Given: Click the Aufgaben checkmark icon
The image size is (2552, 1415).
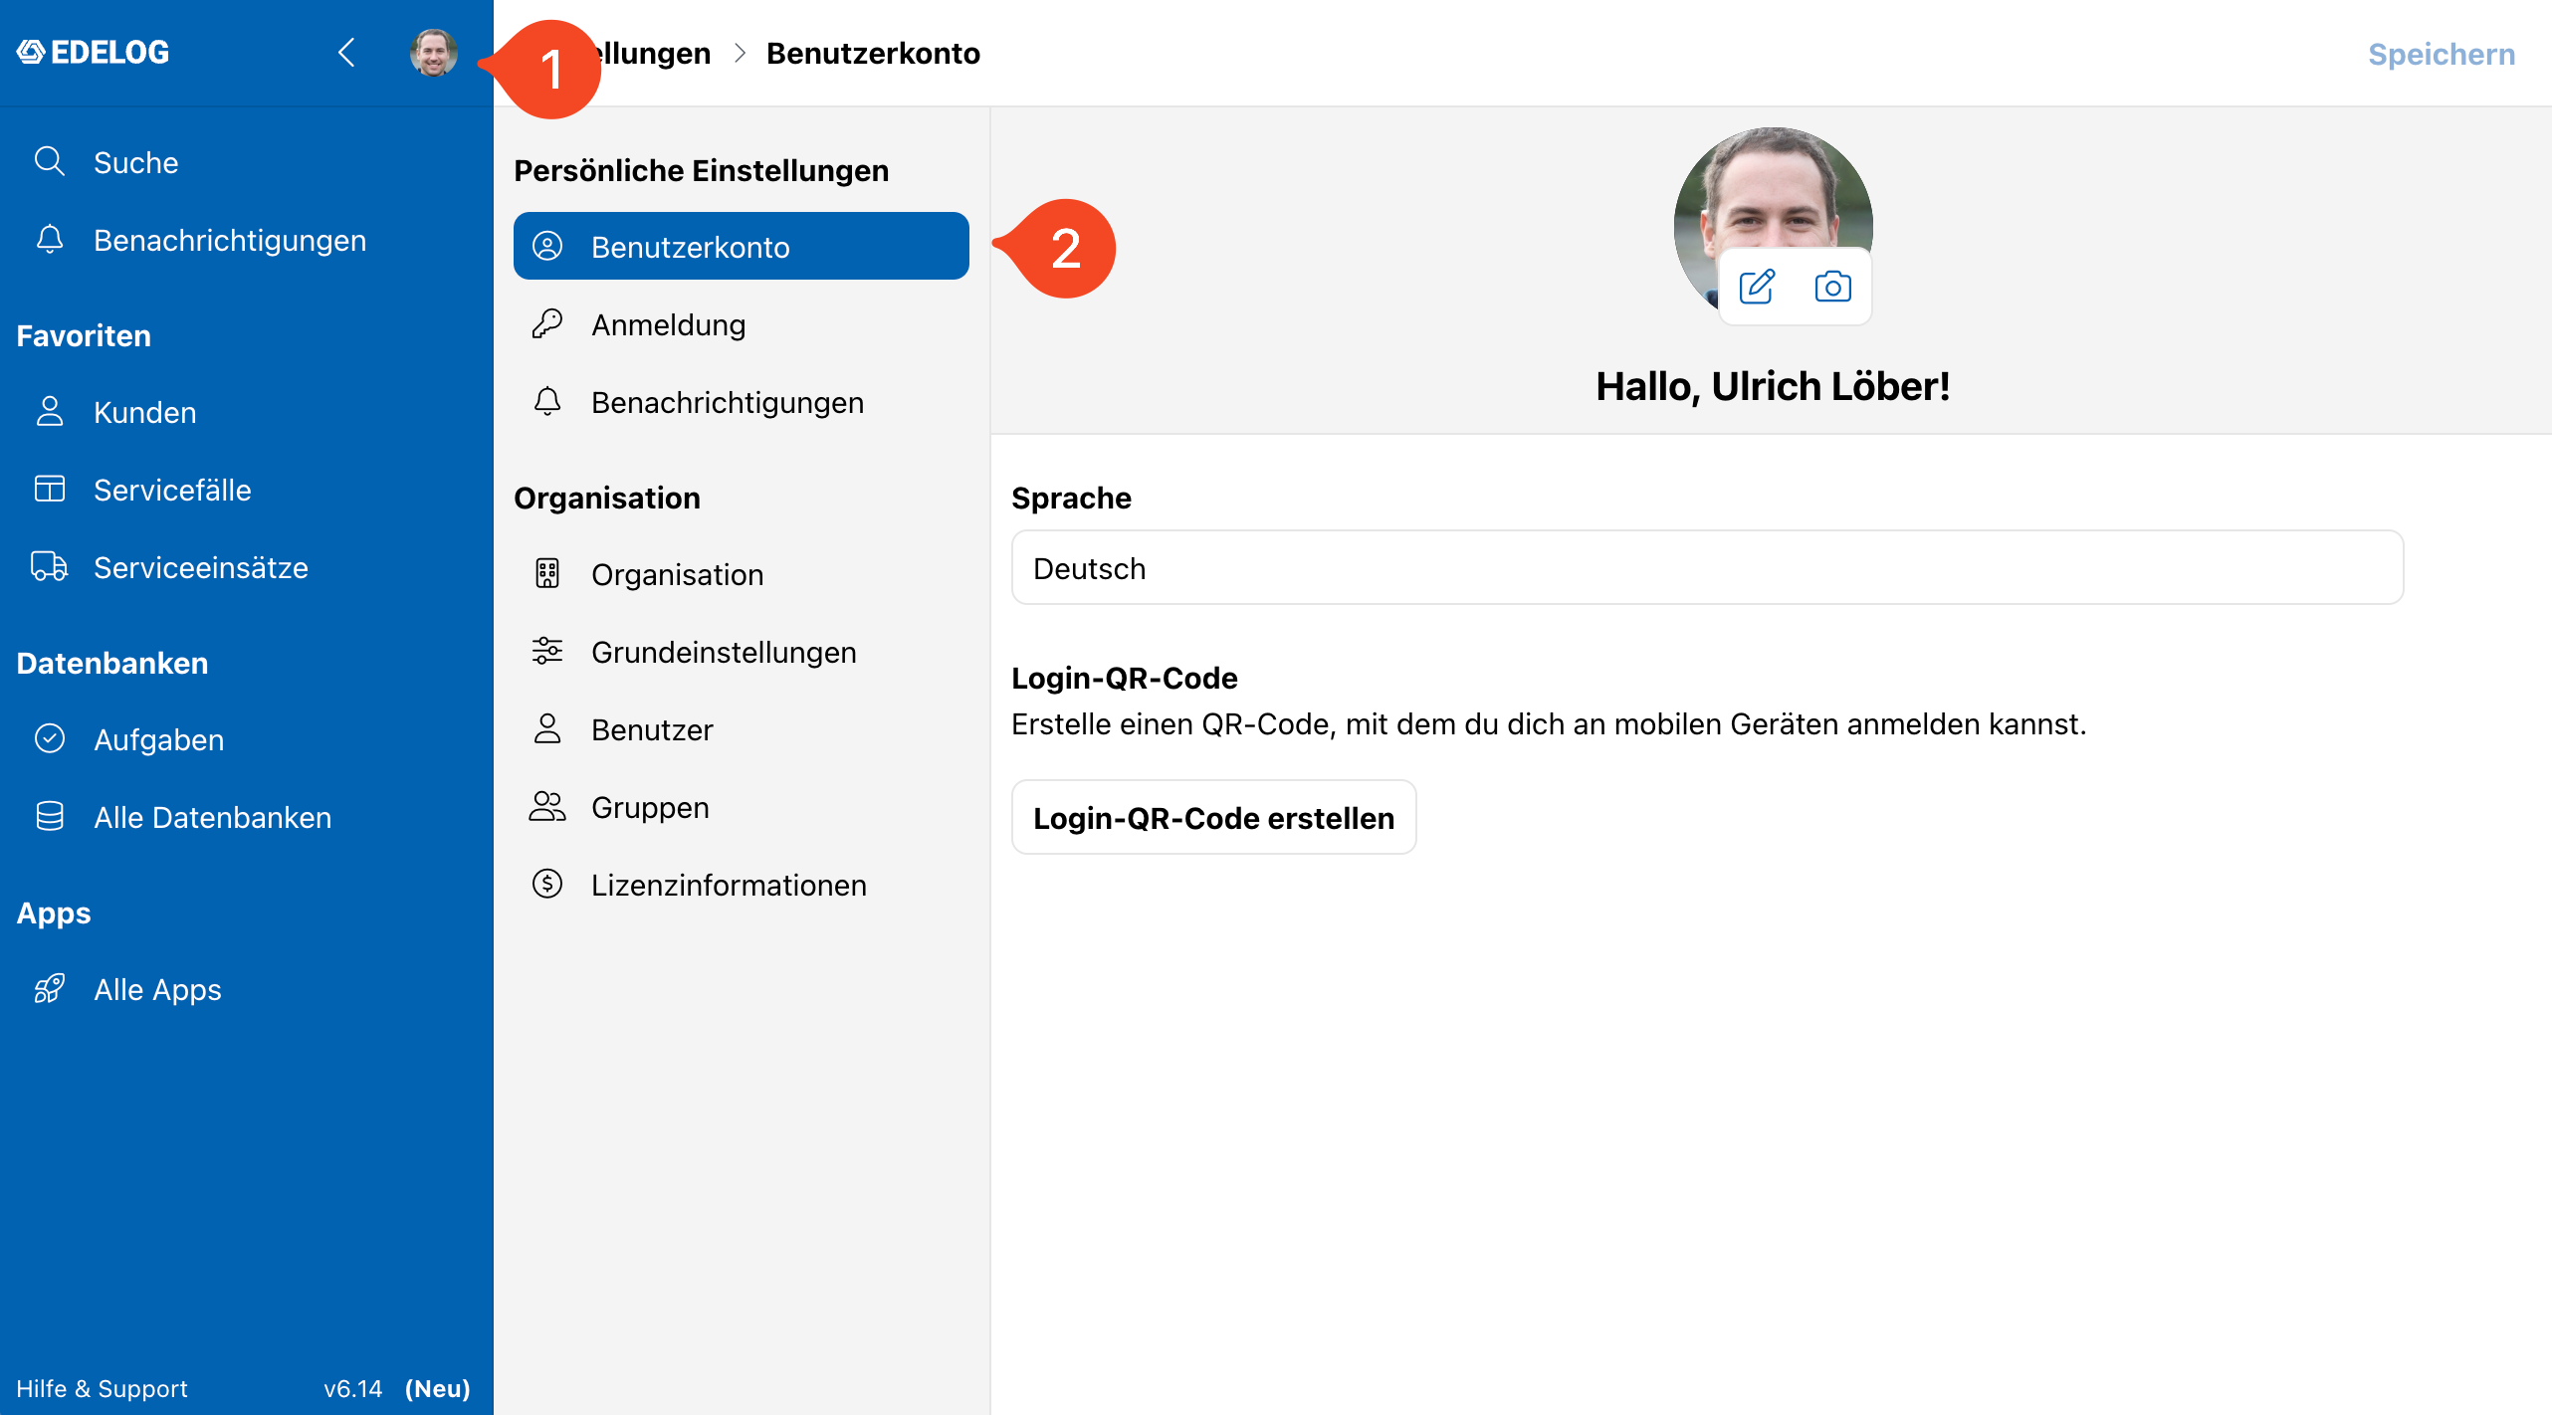Looking at the screenshot, I should (x=50, y=738).
